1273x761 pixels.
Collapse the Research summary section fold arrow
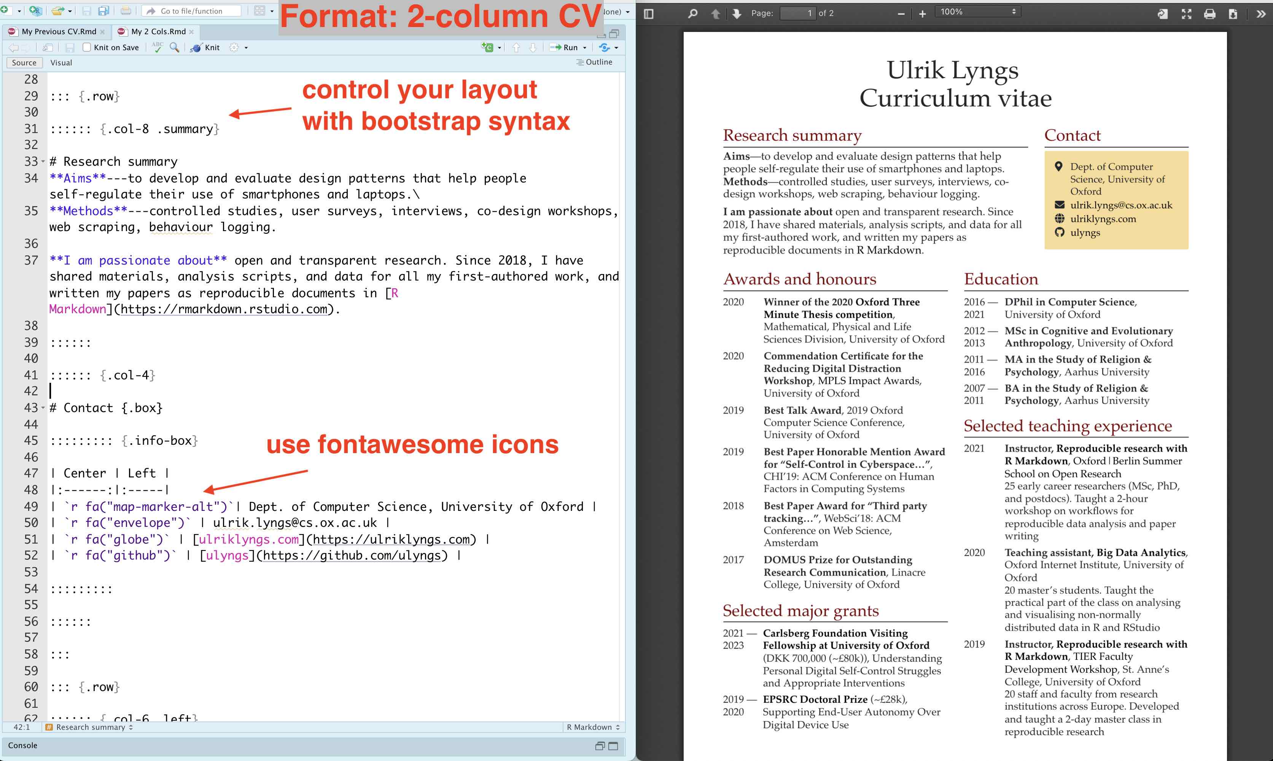click(43, 162)
